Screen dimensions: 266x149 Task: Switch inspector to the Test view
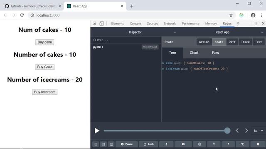(x=259, y=42)
